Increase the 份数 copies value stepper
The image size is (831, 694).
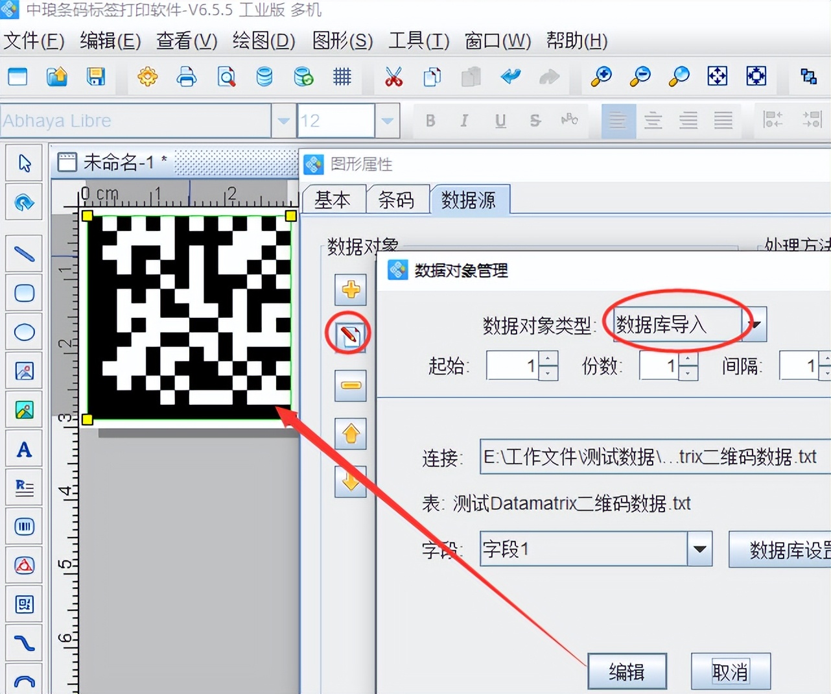point(688,359)
